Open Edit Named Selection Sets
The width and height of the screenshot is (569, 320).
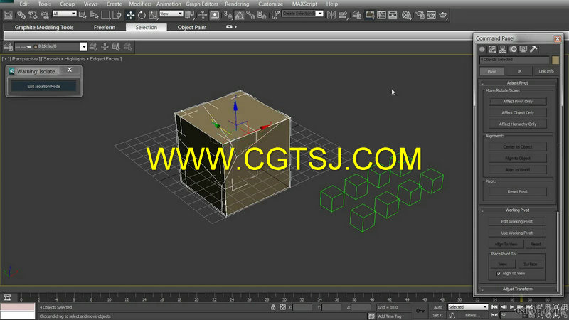click(275, 15)
